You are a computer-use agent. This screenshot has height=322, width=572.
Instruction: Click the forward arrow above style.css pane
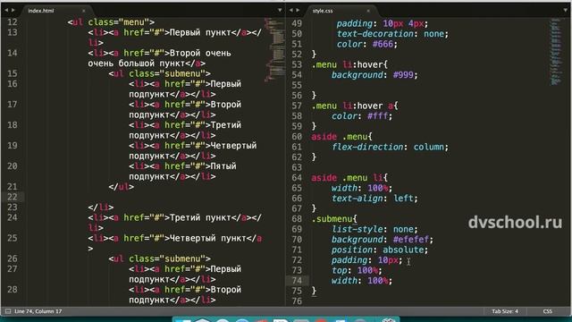click(x=298, y=10)
